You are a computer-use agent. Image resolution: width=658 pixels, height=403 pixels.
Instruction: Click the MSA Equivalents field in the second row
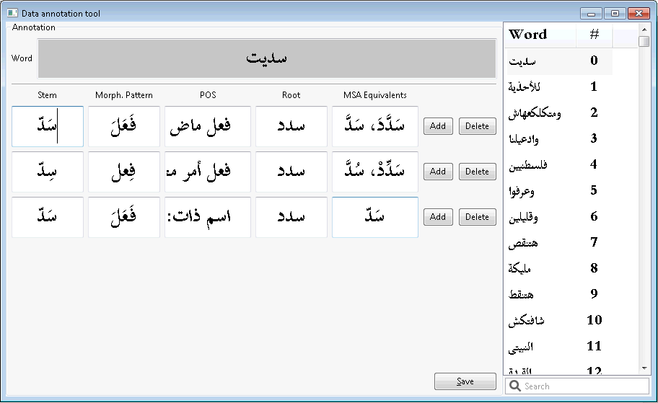click(375, 172)
